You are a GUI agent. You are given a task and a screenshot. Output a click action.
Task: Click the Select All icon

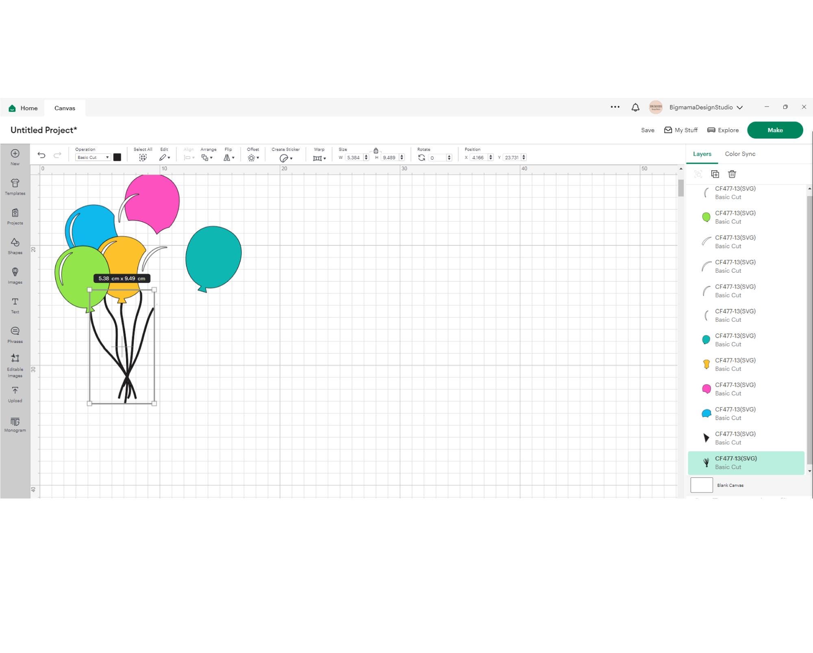point(143,158)
